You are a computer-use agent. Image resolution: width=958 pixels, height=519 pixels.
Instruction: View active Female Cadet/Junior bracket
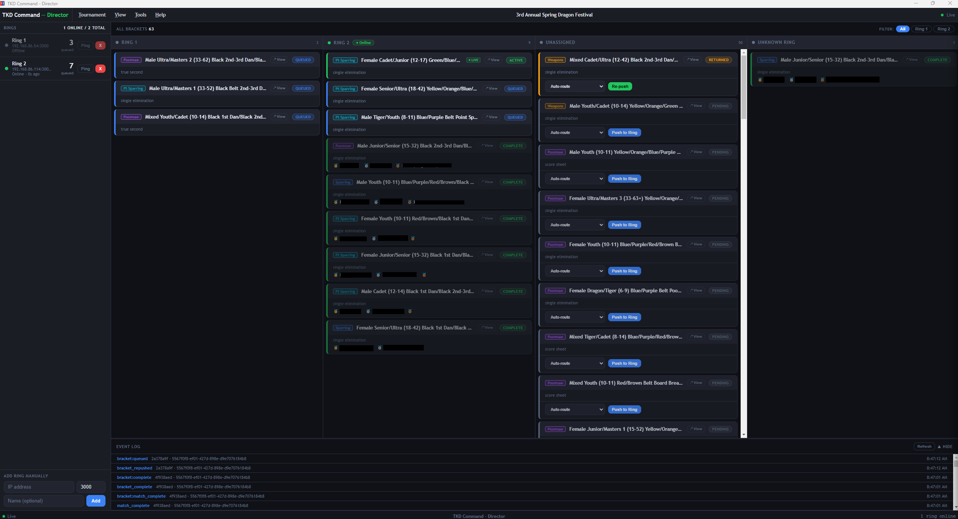493,60
